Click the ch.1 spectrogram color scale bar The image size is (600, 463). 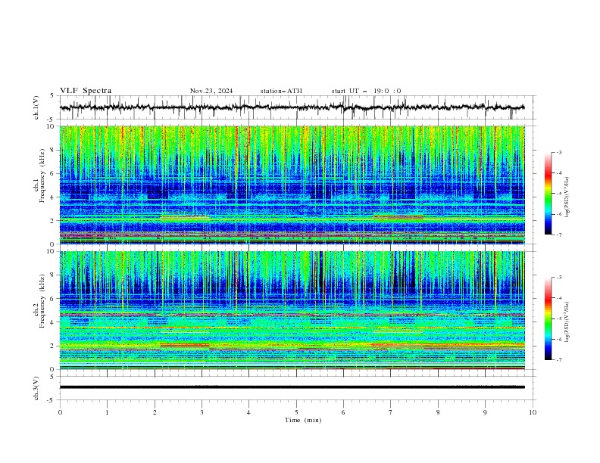(548, 194)
